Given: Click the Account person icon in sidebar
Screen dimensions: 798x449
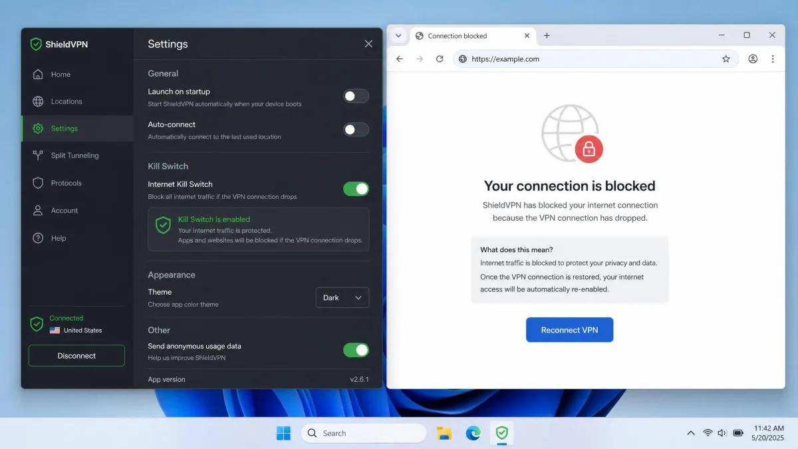Looking at the screenshot, I should click(x=38, y=210).
